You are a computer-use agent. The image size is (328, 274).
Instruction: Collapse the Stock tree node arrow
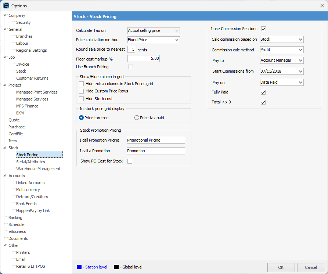click(4, 148)
